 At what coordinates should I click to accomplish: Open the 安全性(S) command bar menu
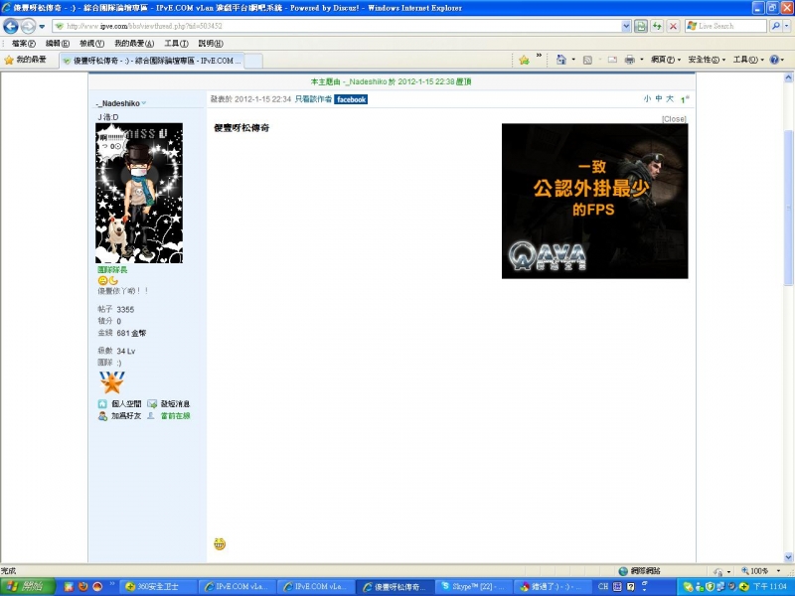(707, 60)
